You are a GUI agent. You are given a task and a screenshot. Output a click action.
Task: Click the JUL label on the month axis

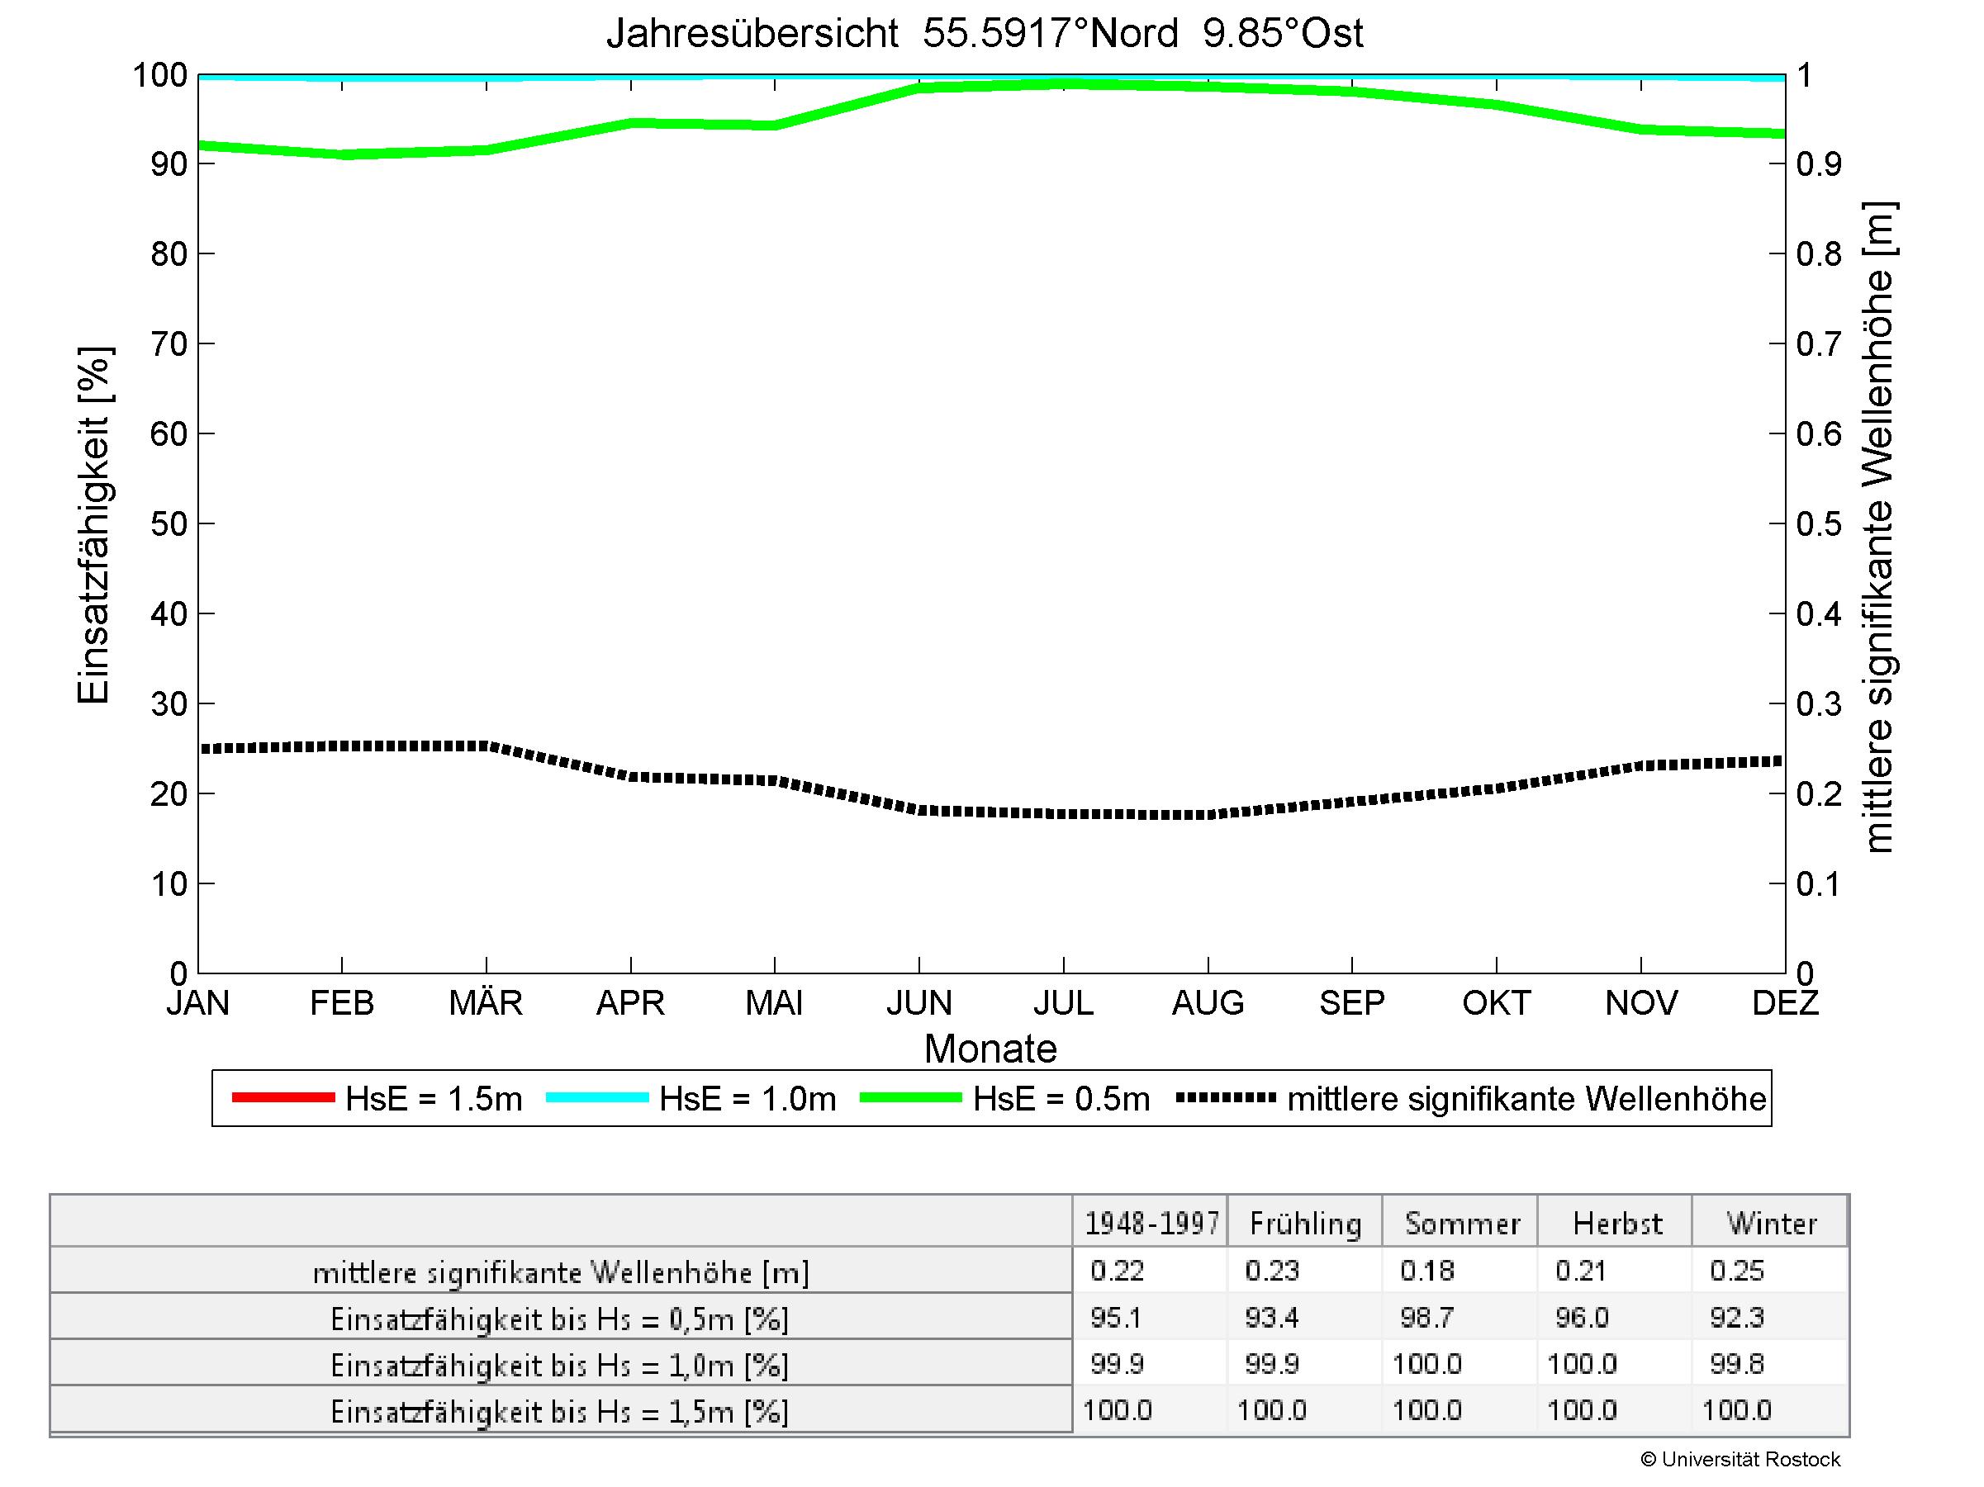click(1063, 1003)
